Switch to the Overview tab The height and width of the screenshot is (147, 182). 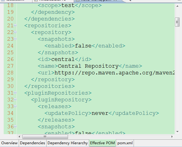(x=9, y=143)
